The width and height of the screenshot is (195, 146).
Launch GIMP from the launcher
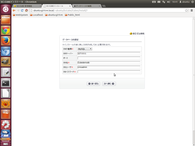pos(5,62)
